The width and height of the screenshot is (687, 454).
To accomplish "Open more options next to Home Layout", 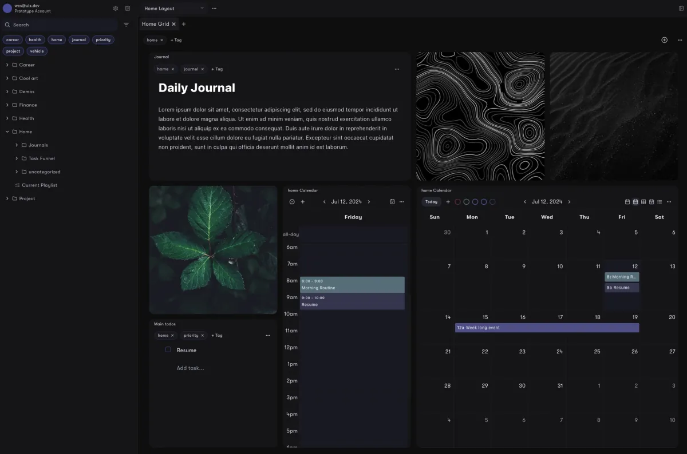I will [214, 9].
